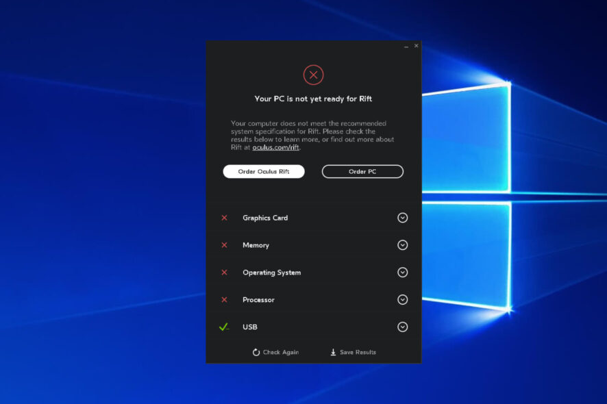
Task: Select the USB row label
Action: click(x=250, y=327)
